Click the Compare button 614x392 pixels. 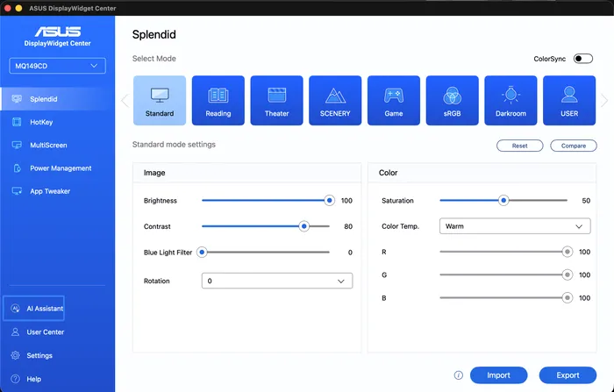coord(574,146)
